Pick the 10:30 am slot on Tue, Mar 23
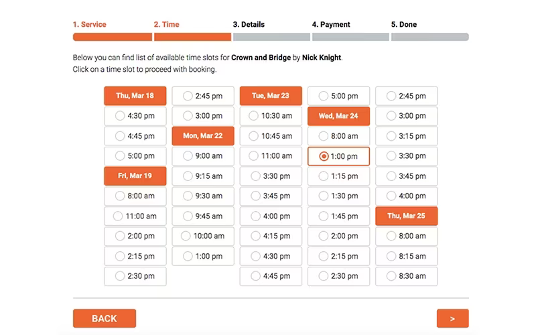The image size is (536, 335). [x=271, y=116]
